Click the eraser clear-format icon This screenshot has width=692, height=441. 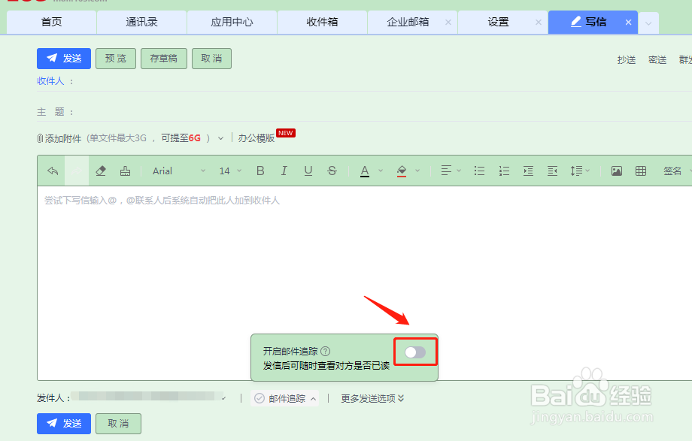[x=101, y=171]
